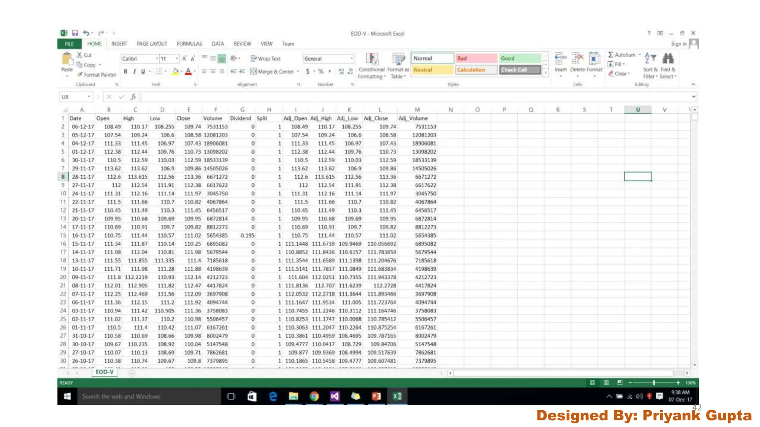
Task: Collapse the ribbon with the arrow
Action: (693, 85)
